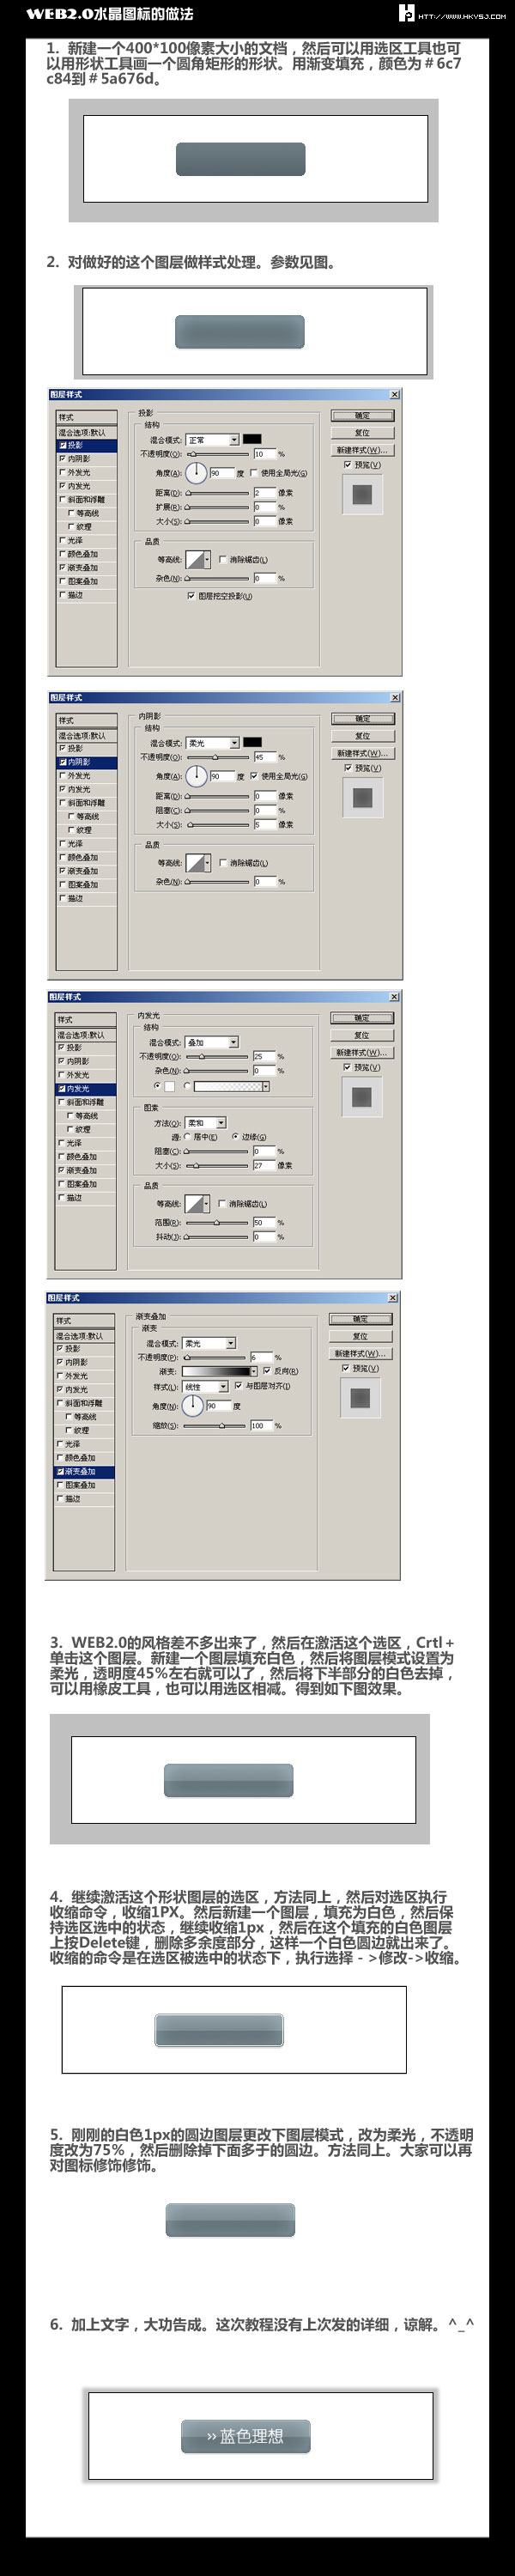This screenshot has width=515, height=2576.
Task: Open glow gradient dropdown arrow in 内发光 dialog
Action: pos(265,1085)
